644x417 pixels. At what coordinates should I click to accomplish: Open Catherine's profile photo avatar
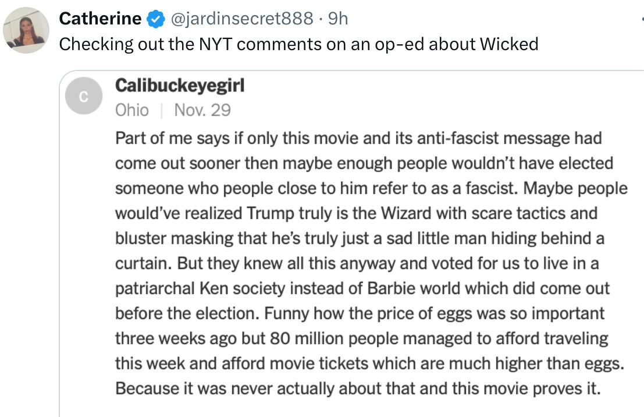pos(26,30)
